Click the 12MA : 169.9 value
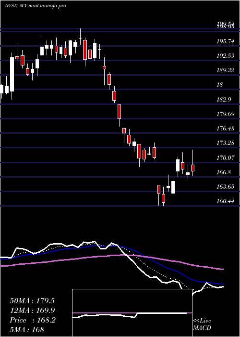 (32, 311)
